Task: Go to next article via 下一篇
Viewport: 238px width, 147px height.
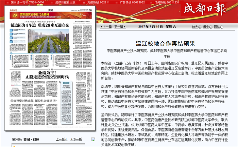Action: point(119,26)
